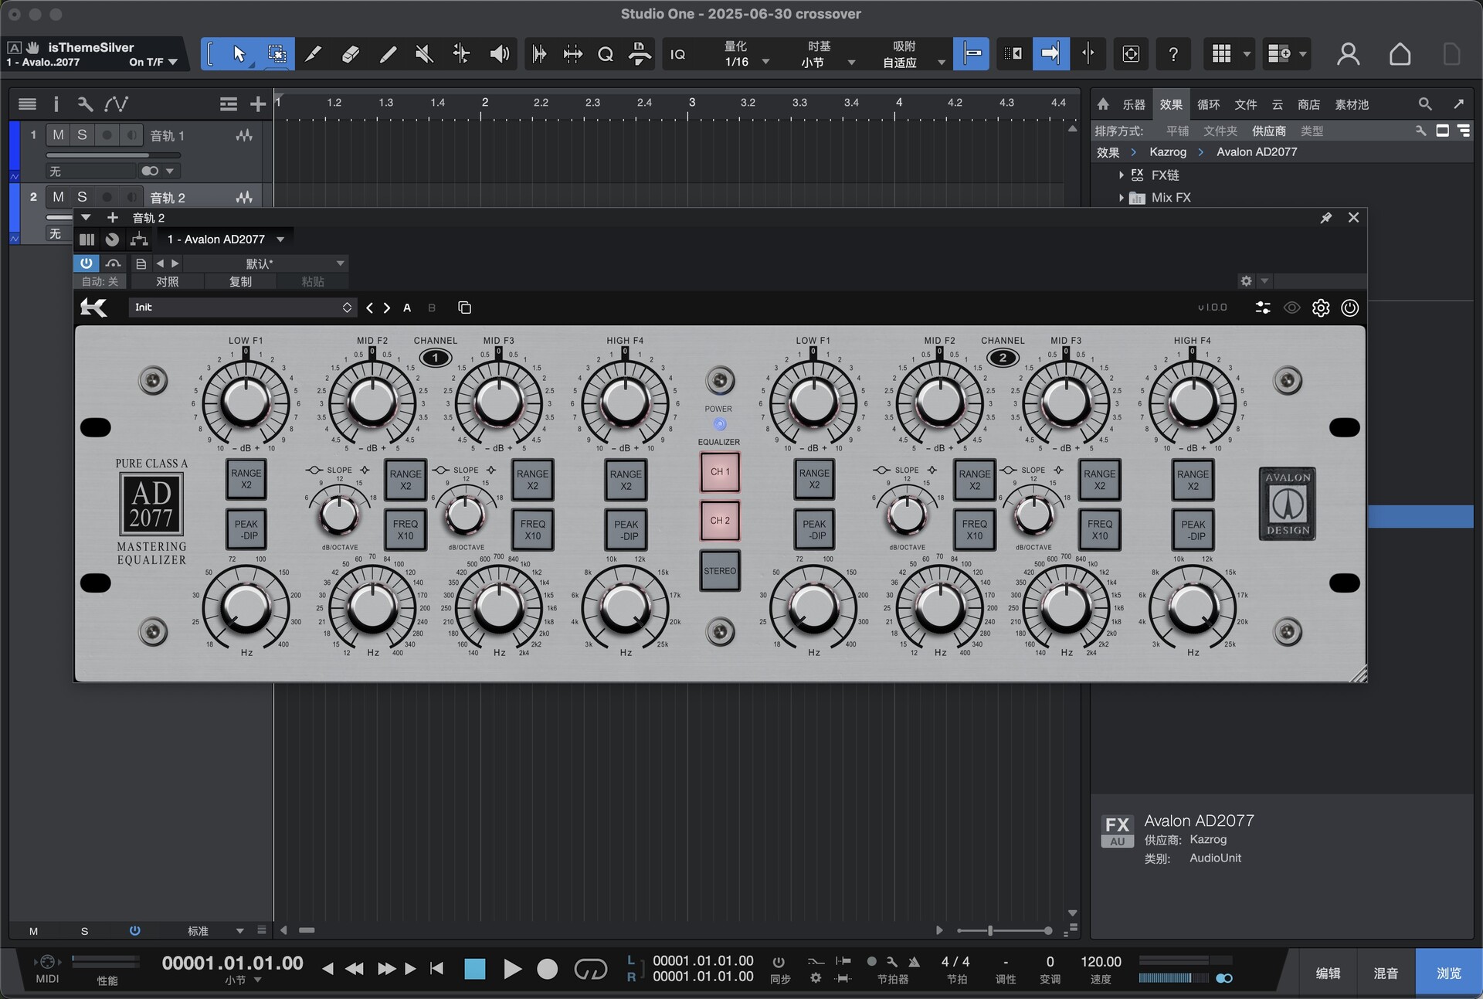Click channel 1 LOW F1 gain knob
The height and width of the screenshot is (999, 1483).
[246, 402]
